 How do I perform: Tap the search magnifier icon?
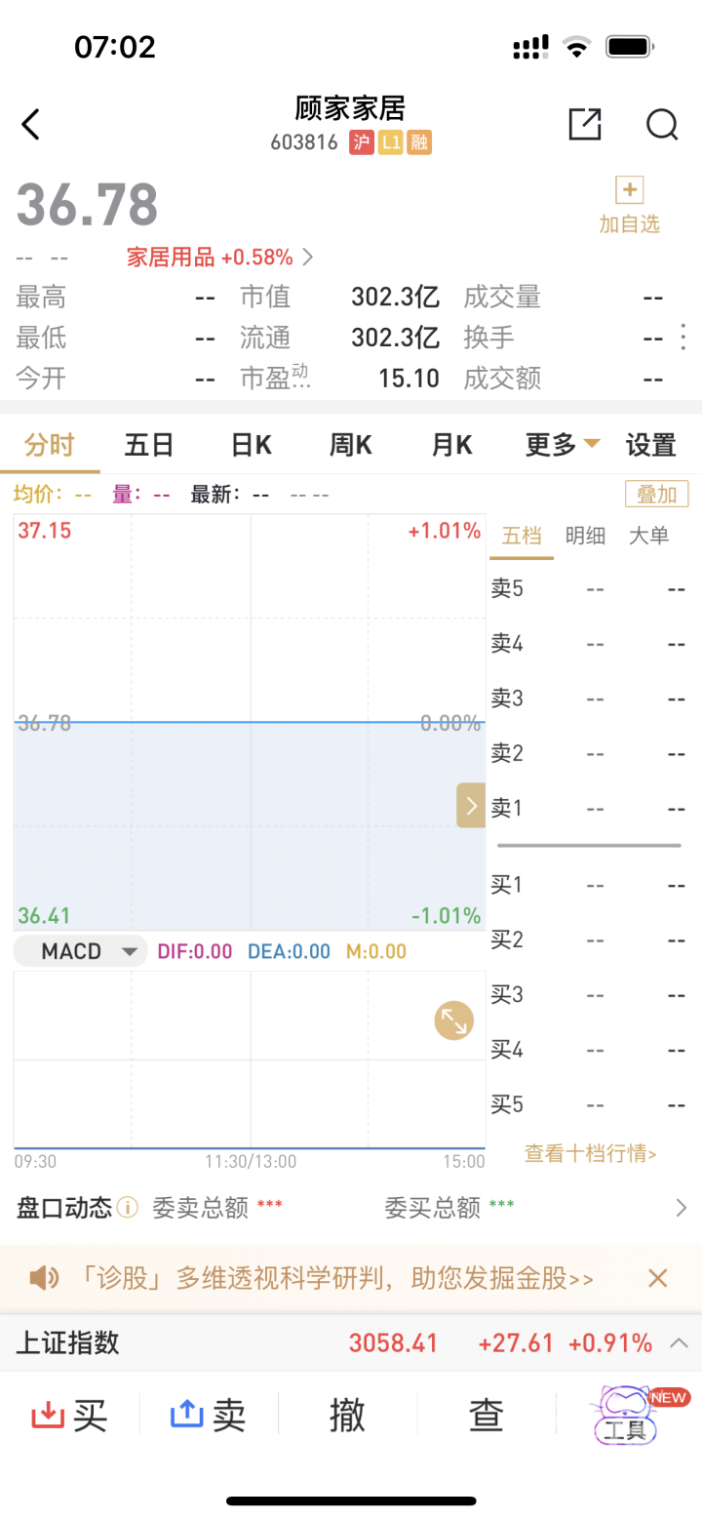[662, 125]
